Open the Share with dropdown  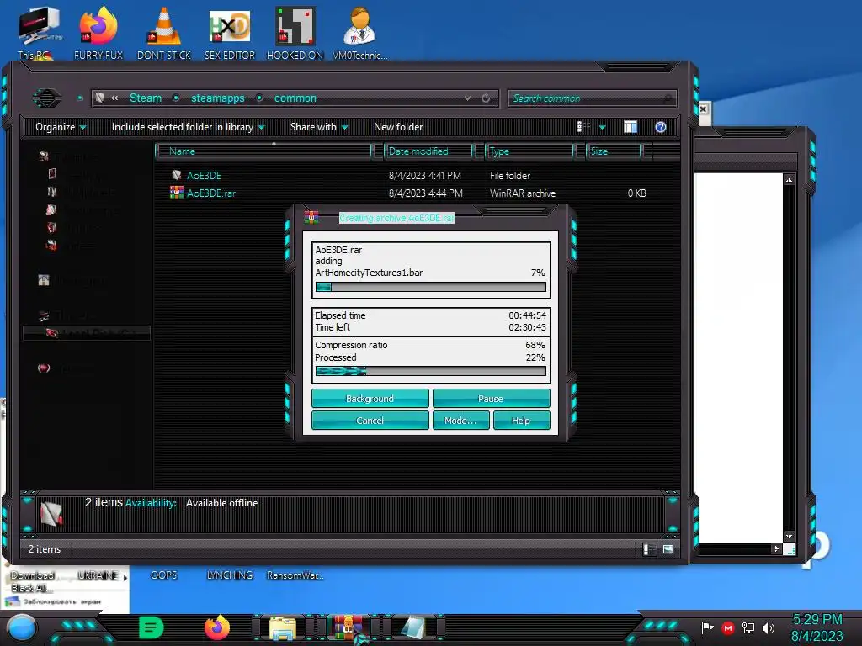point(319,127)
